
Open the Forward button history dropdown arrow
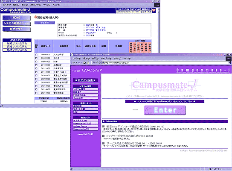[82, 62]
